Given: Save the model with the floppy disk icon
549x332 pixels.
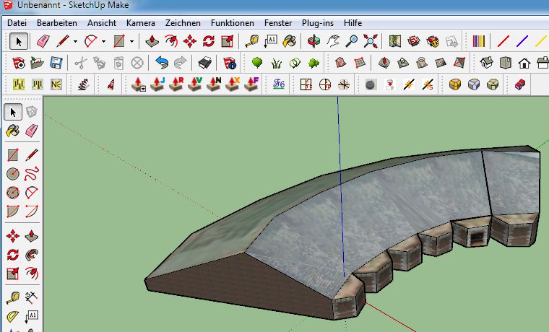Looking at the screenshot, I should click(x=56, y=63).
